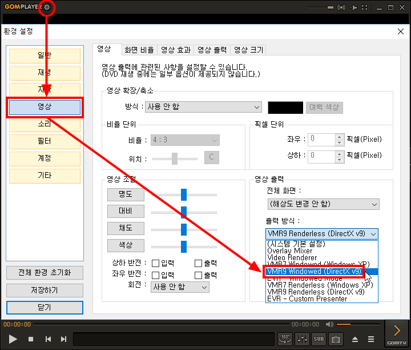Click the 명도 brightness button

click(126, 194)
